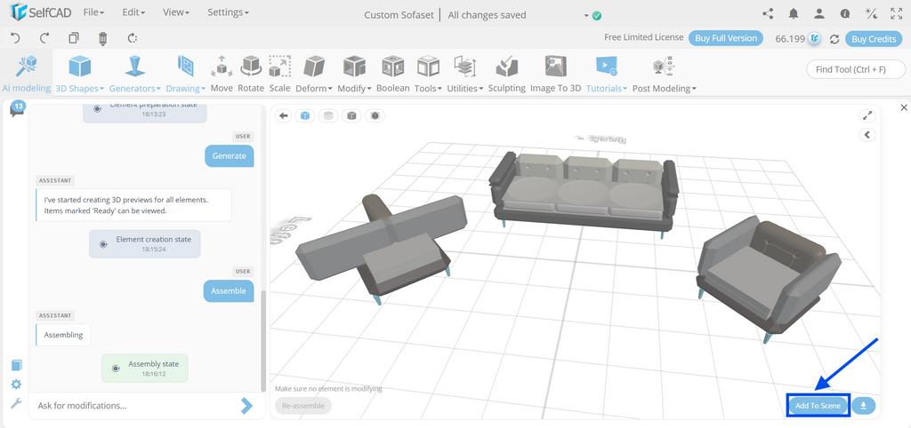The width and height of the screenshot is (911, 428).
Task: Open the Edit menu
Action: [133, 12]
